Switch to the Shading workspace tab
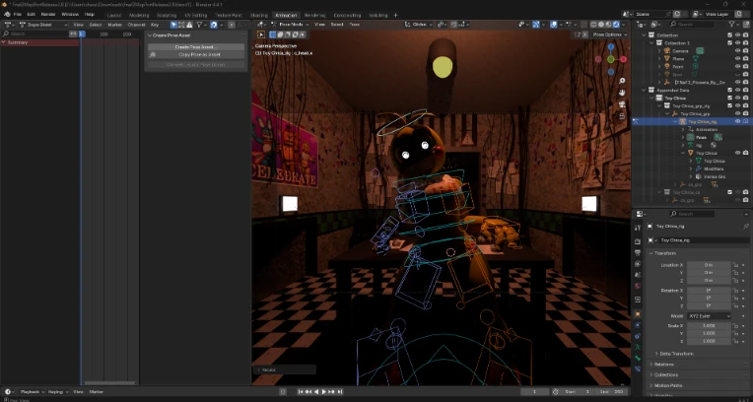The width and height of the screenshot is (753, 402). (x=259, y=15)
